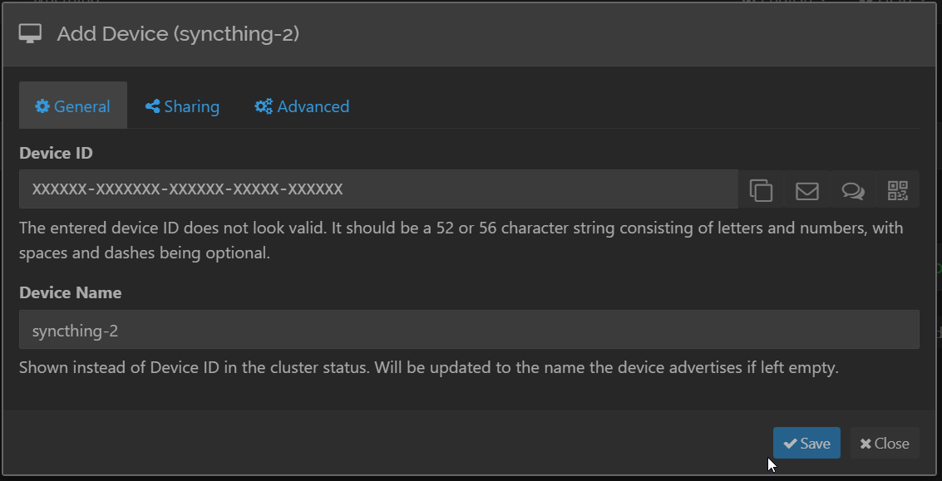Screen dimensions: 942x481
Task: Click the Add Device dialog title
Action: click(x=178, y=34)
